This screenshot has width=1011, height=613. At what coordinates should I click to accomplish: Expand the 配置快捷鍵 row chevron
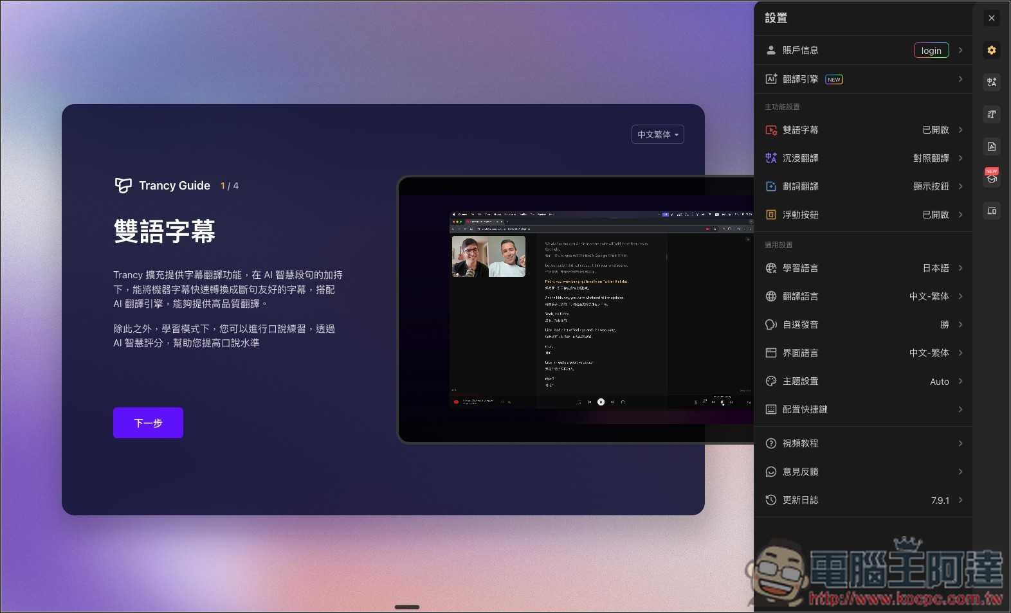pyautogui.click(x=960, y=409)
